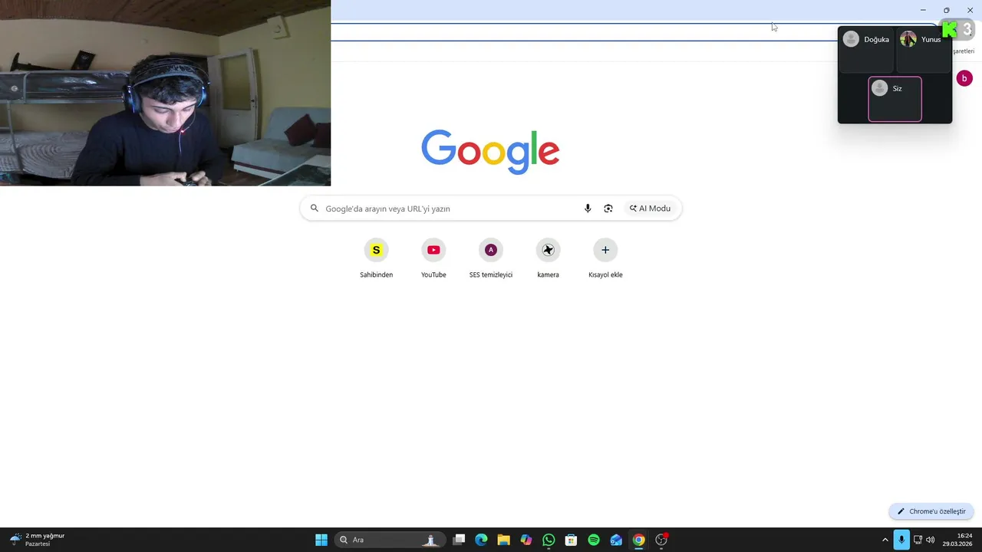Open the kamera shortcut tile
982x552 pixels.
pos(548,258)
